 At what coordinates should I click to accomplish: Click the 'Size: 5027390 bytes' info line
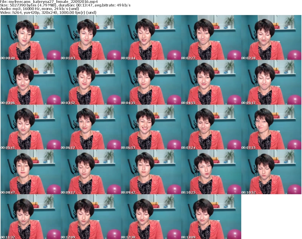[65, 5]
